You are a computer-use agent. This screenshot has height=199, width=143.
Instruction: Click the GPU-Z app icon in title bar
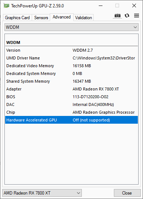click(6, 6)
